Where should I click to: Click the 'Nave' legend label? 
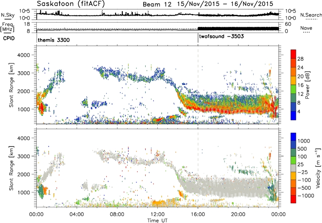[x=306, y=28]
